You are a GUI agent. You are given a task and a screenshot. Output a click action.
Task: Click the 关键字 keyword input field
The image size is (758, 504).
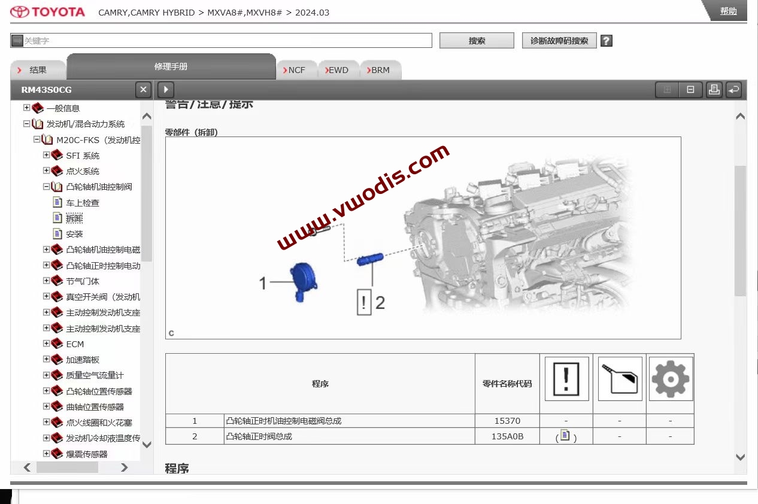coord(222,40)
